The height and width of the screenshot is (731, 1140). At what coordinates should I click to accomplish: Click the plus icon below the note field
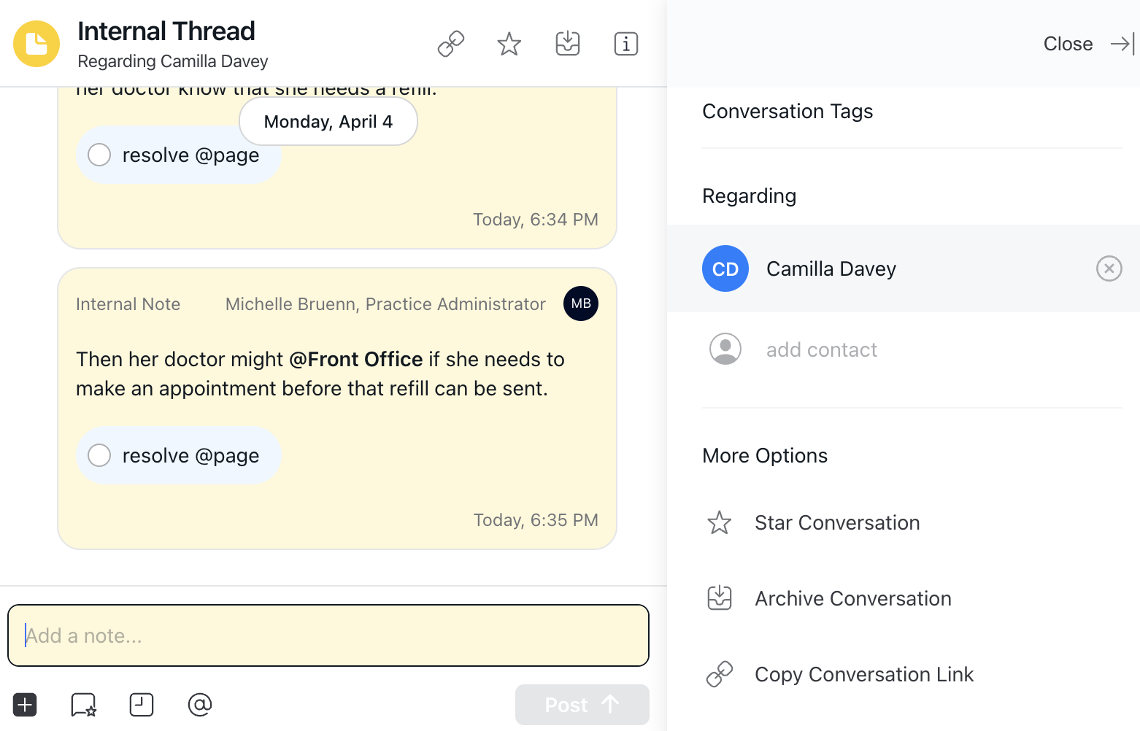click(24, 705)
